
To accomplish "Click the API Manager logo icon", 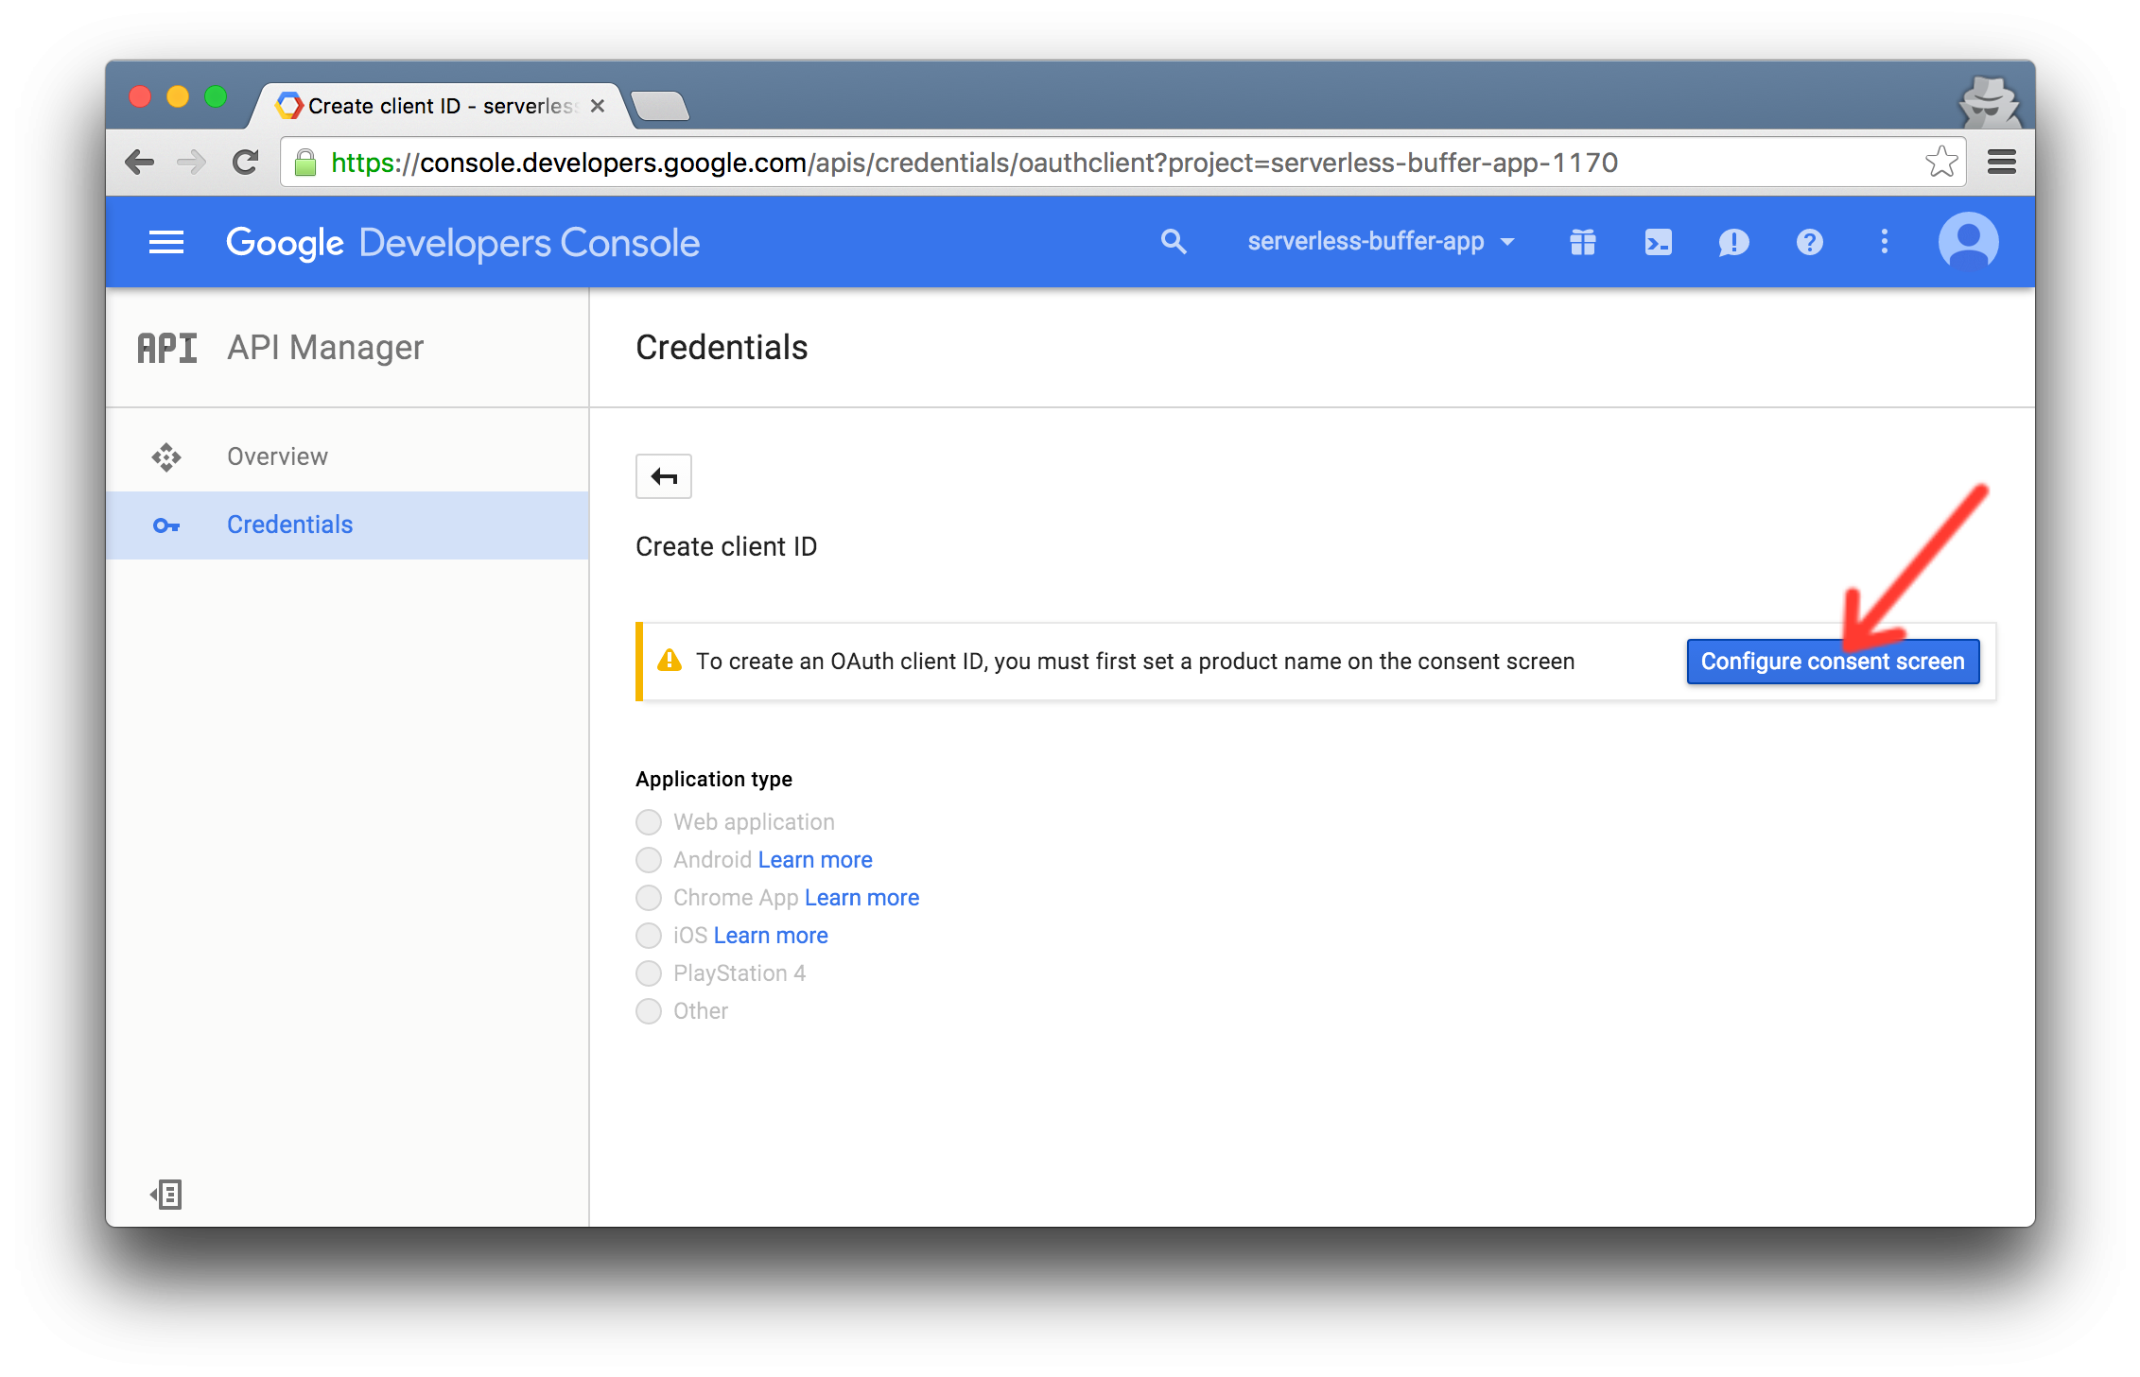I will click(167, 348).
